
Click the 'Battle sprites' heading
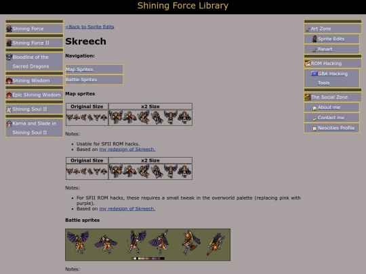tap(83, 220)
